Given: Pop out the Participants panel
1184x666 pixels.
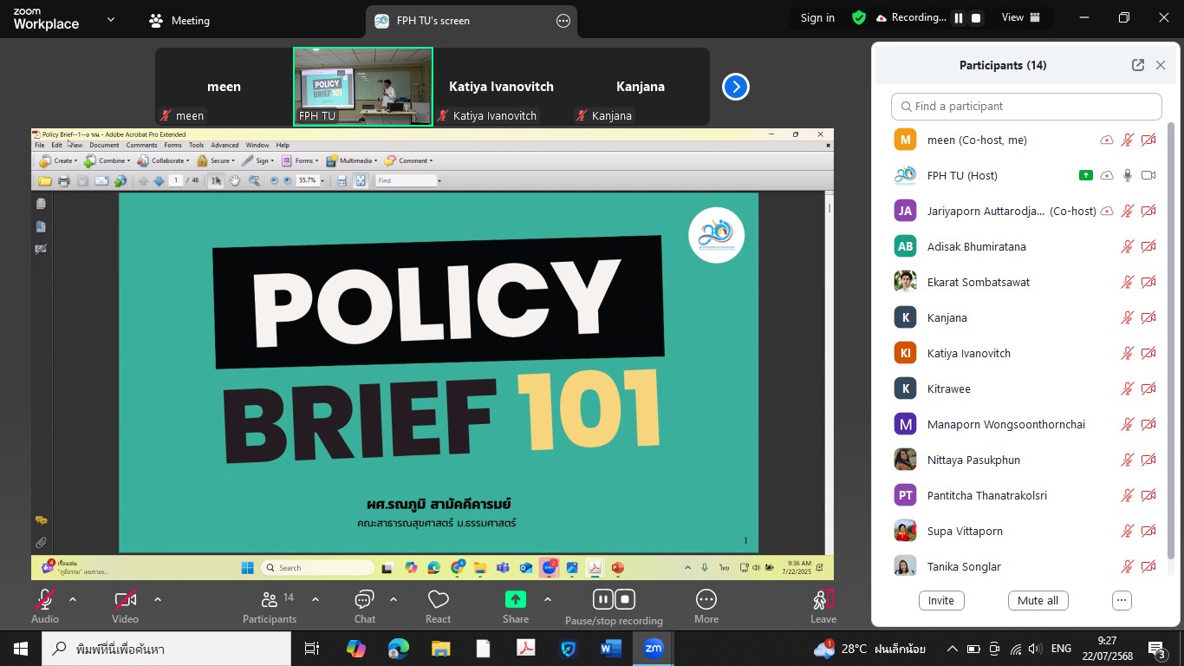Looking at the screenshot, I should (1137, 65).
